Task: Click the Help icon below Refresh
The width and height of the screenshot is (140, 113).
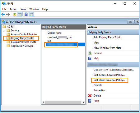Action: pyautogui.click(x=90, y=58)
